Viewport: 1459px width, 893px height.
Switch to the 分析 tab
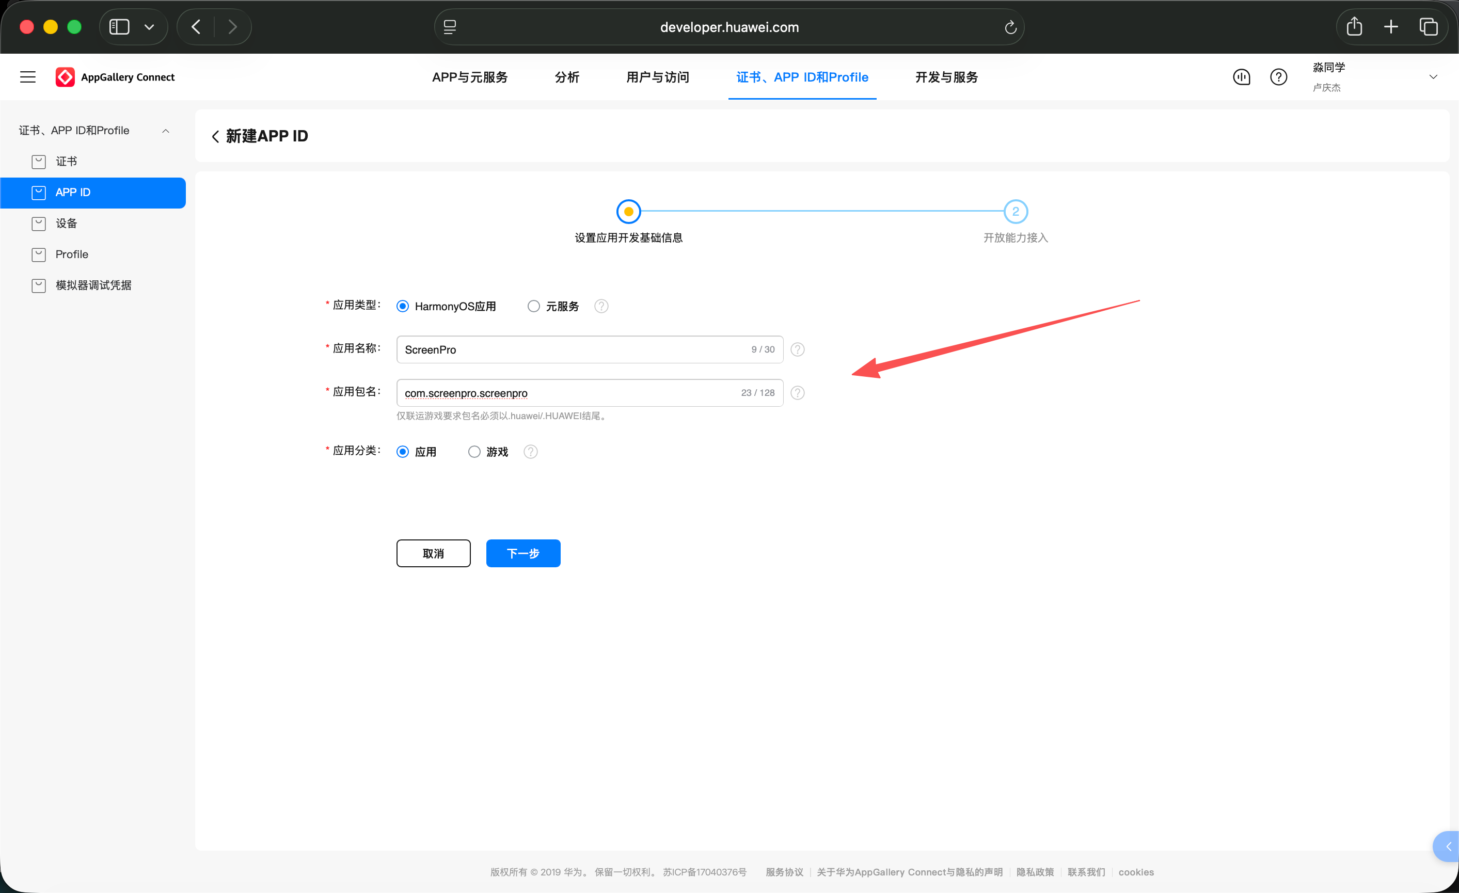pyautogui.click(x=567, y=77)
